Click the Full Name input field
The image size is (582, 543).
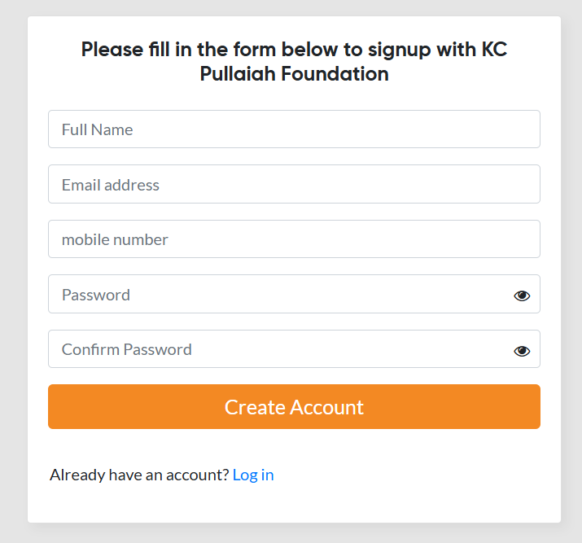tap(294, 129)
